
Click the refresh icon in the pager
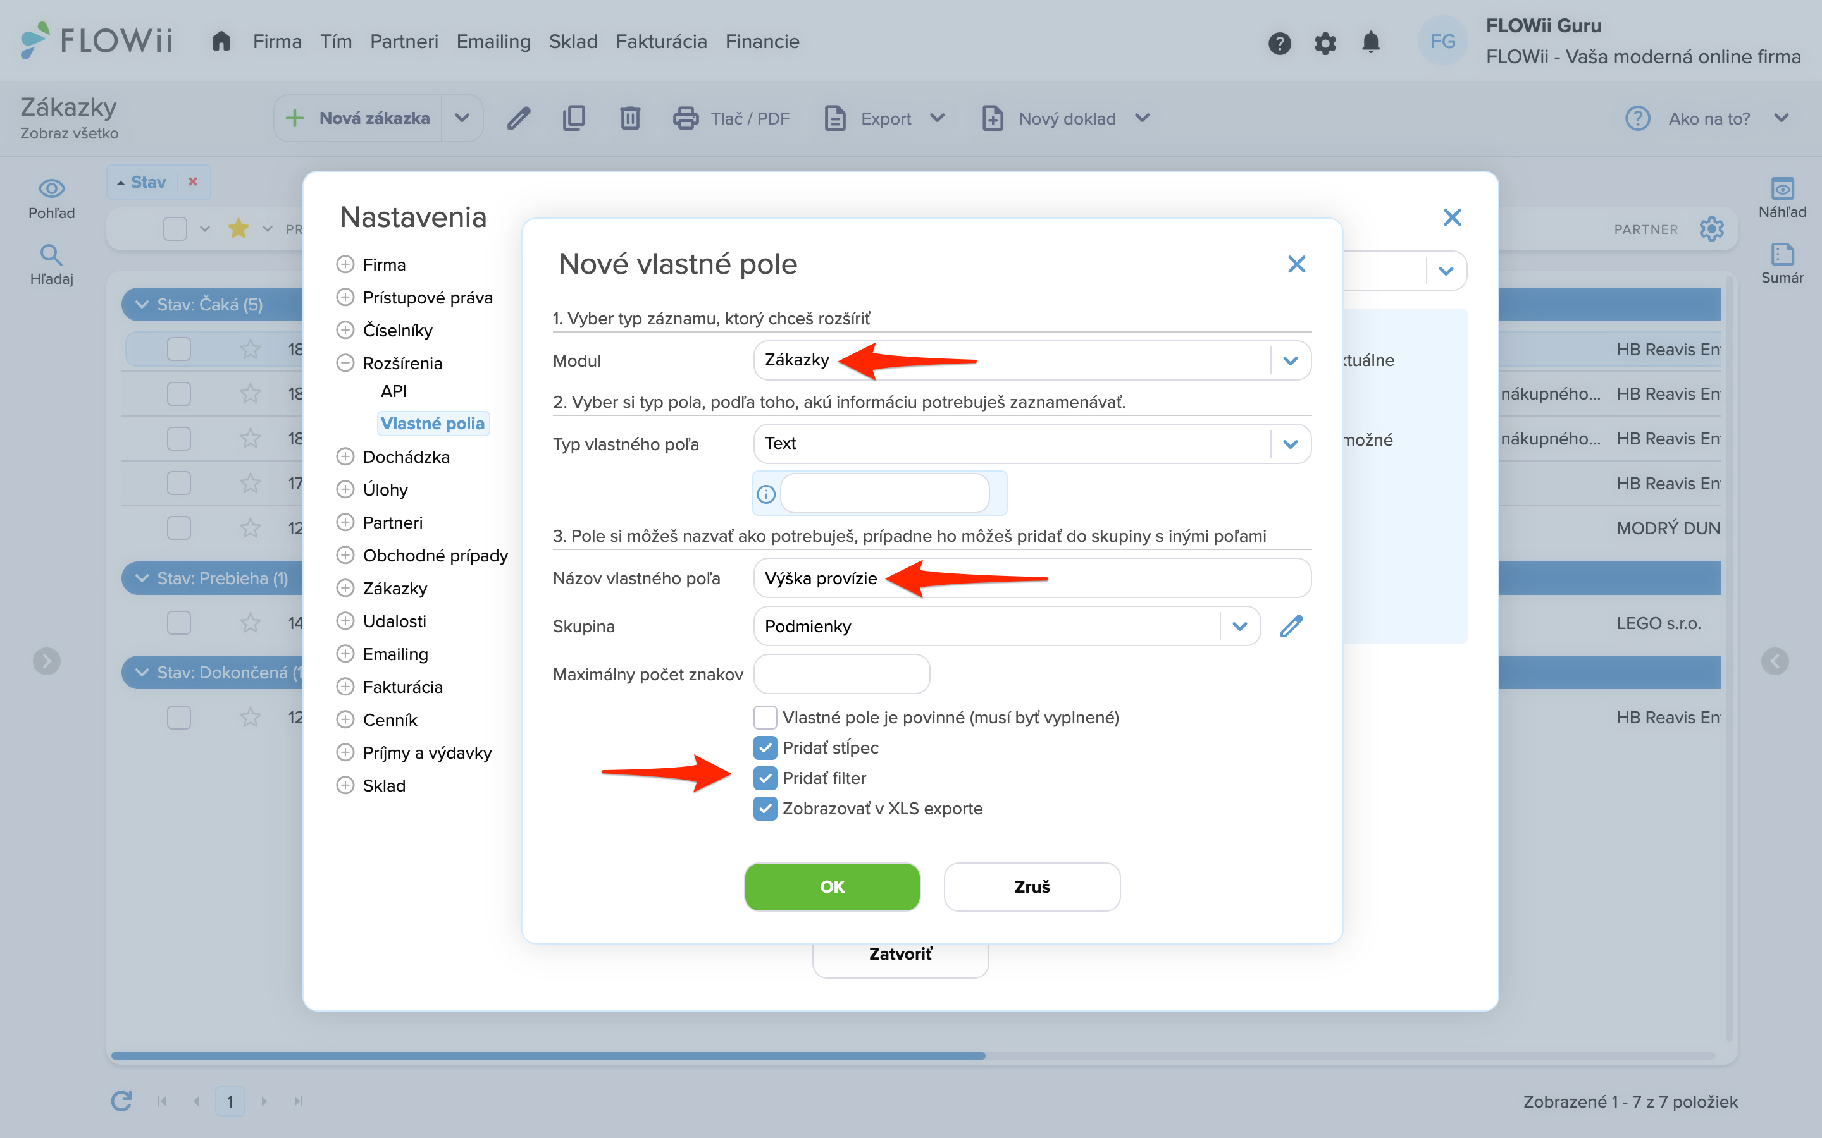click(121, 1101)
